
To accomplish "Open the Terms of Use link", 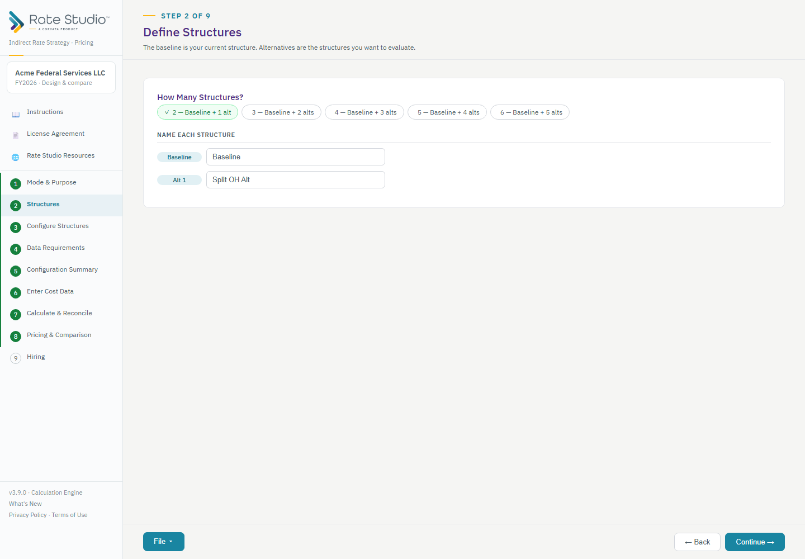I will pos(69,515).
